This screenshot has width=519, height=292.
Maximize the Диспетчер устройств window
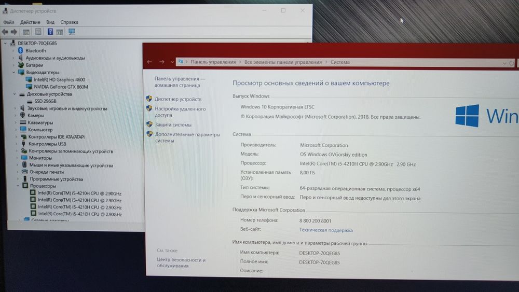(x=283, y=10)
